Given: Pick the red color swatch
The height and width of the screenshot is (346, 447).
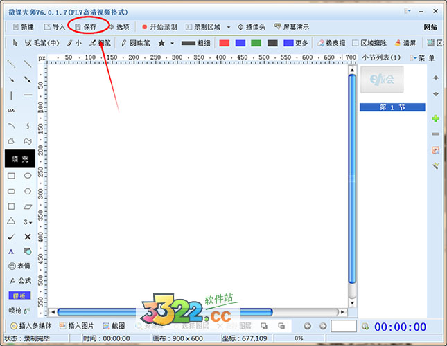Looking at the screenshot, I should tap(225, 43).
